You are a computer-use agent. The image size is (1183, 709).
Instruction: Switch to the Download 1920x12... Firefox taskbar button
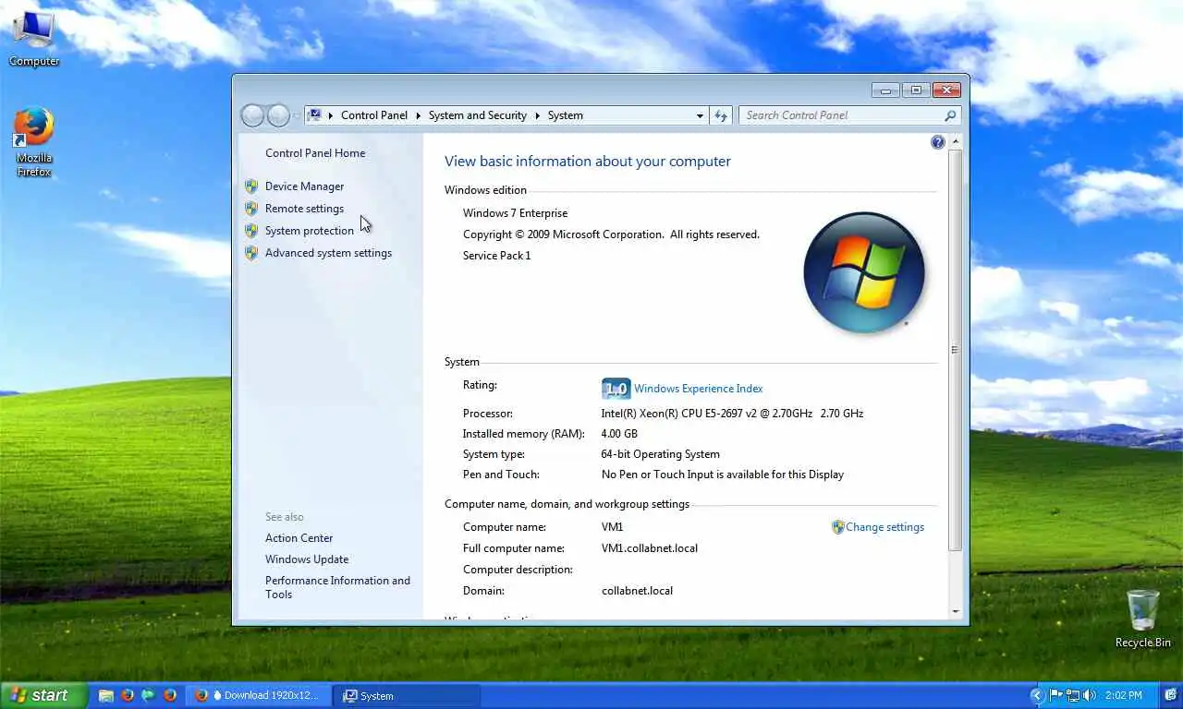pyautogui.click(x=261, y=695)
